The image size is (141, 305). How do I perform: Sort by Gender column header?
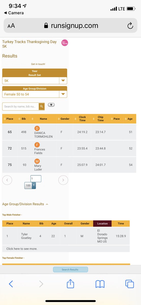(65, 119)
